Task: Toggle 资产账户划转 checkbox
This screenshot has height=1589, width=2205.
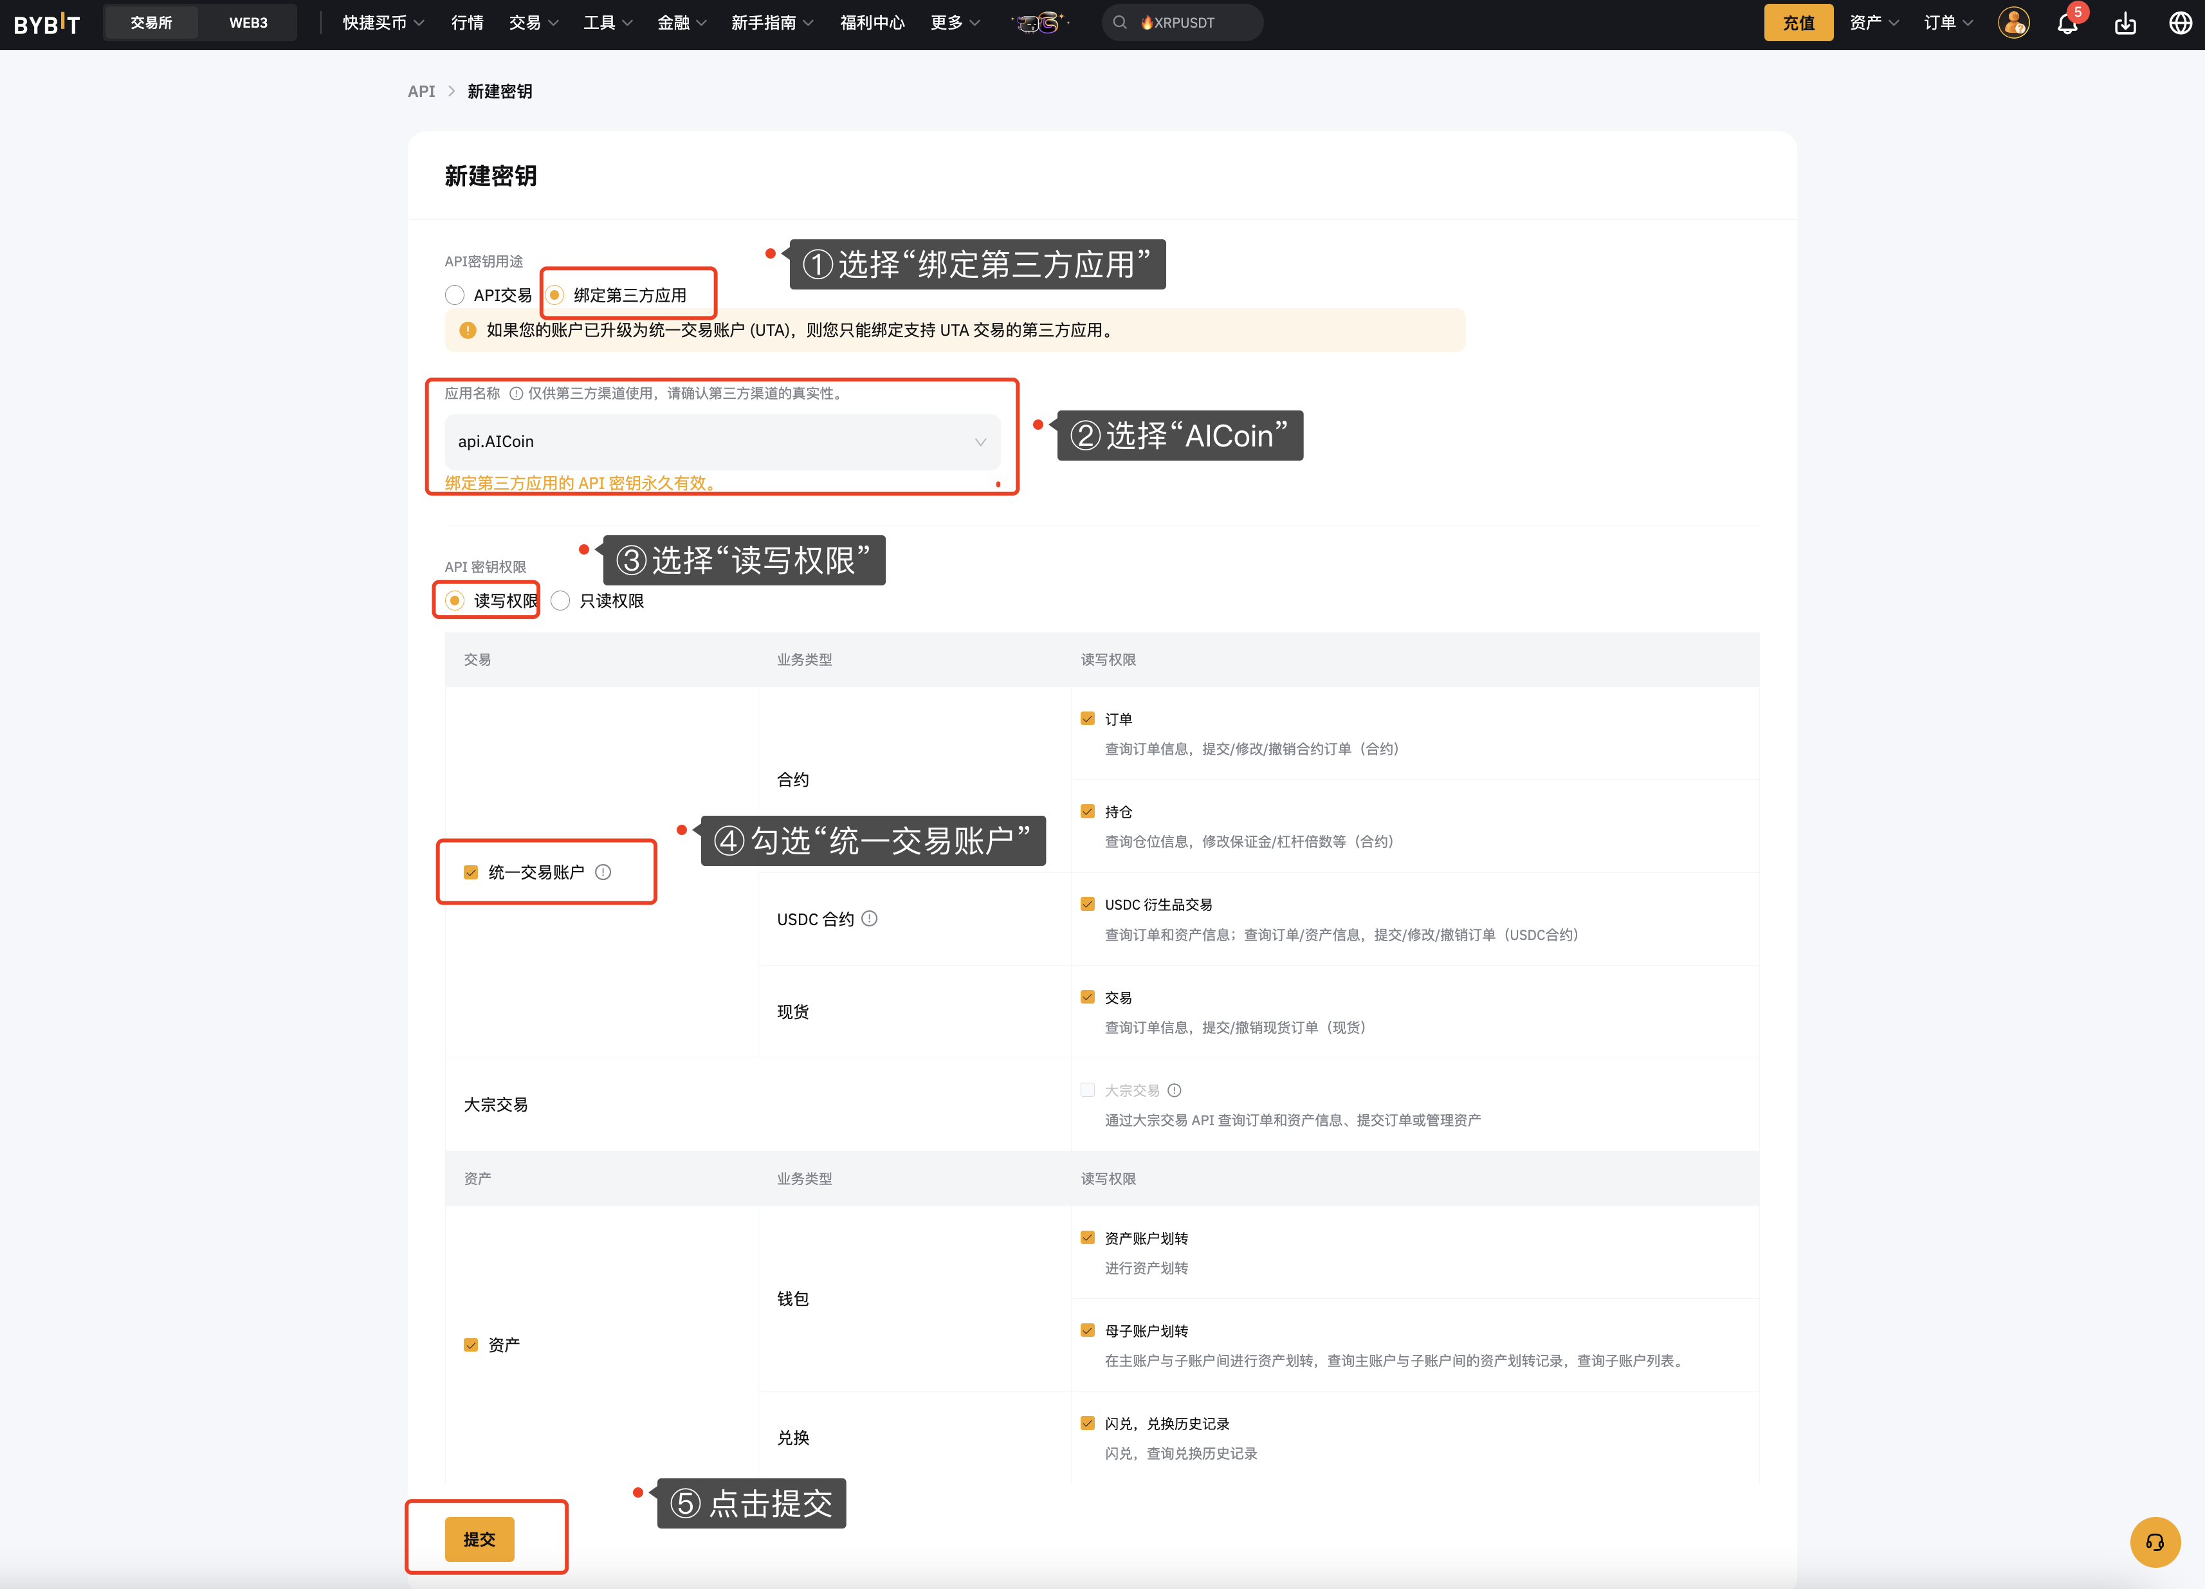Action: coord(1087,1238)
